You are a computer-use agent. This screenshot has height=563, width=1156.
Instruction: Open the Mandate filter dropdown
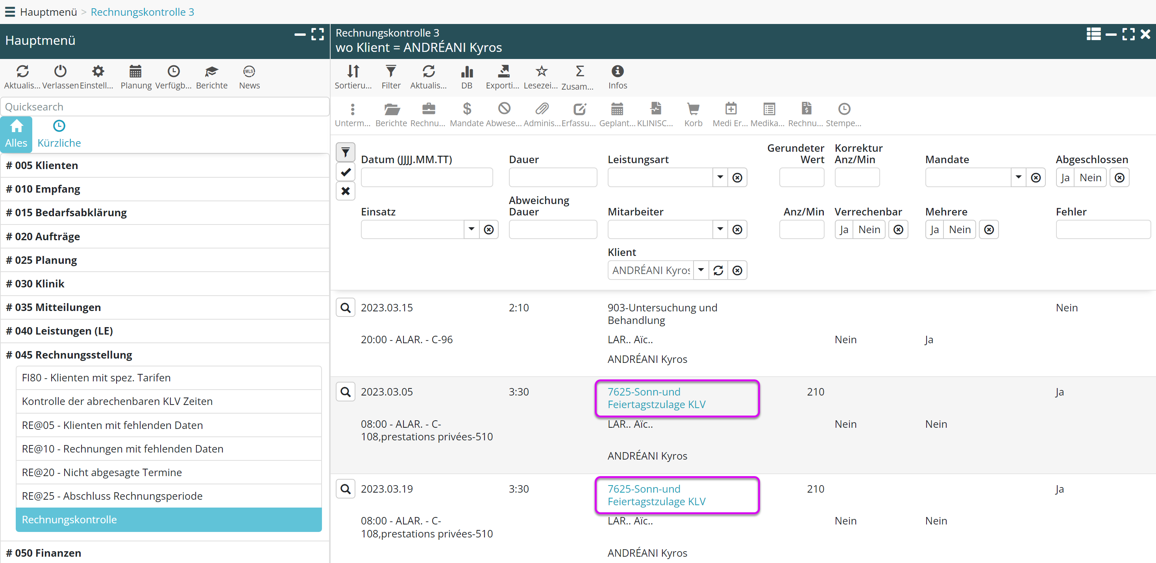(x=1018, y=177)
